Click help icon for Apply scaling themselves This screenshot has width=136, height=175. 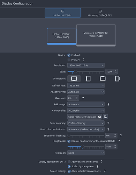click(101, 162)
